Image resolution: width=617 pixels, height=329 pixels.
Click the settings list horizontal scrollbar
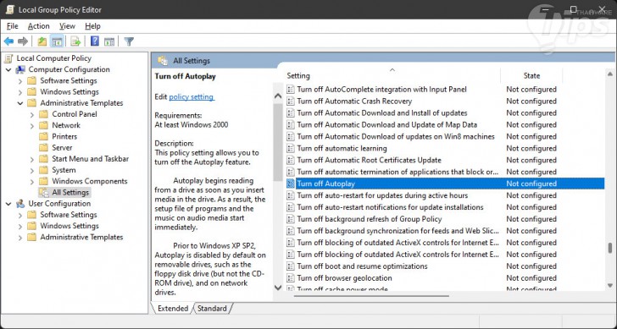click(x=371, y=296)
